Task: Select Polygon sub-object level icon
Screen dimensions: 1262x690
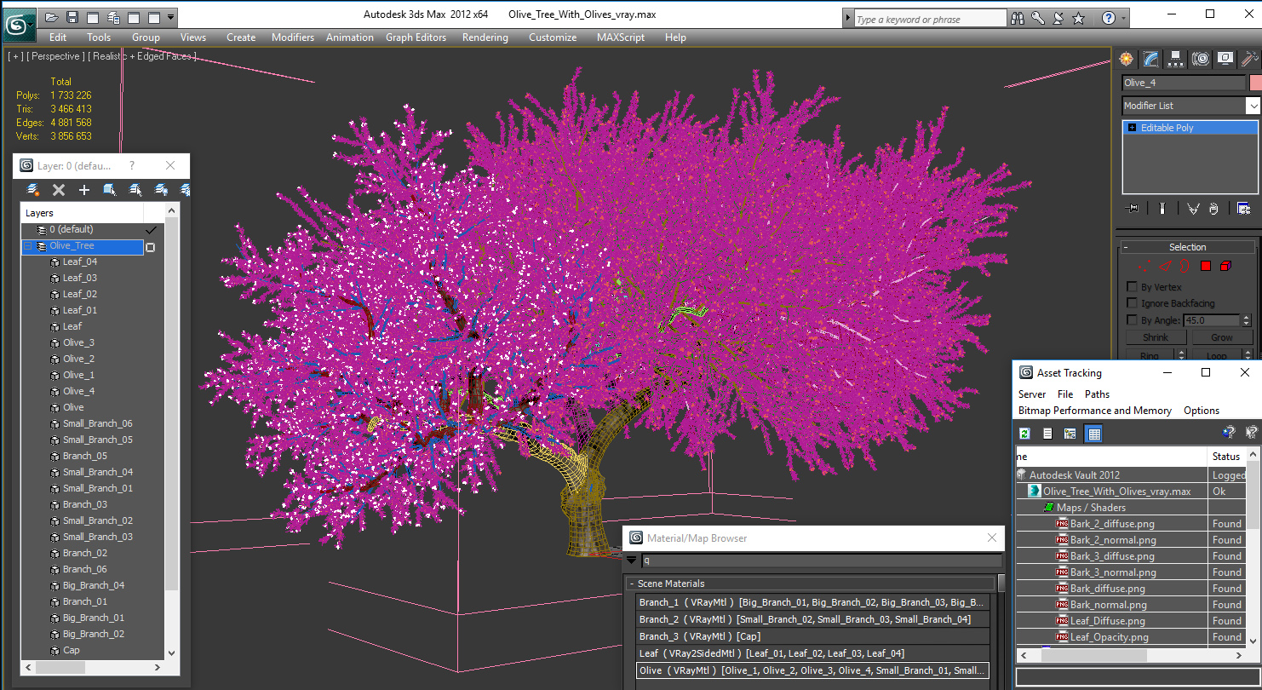Action: [1206, 267]
